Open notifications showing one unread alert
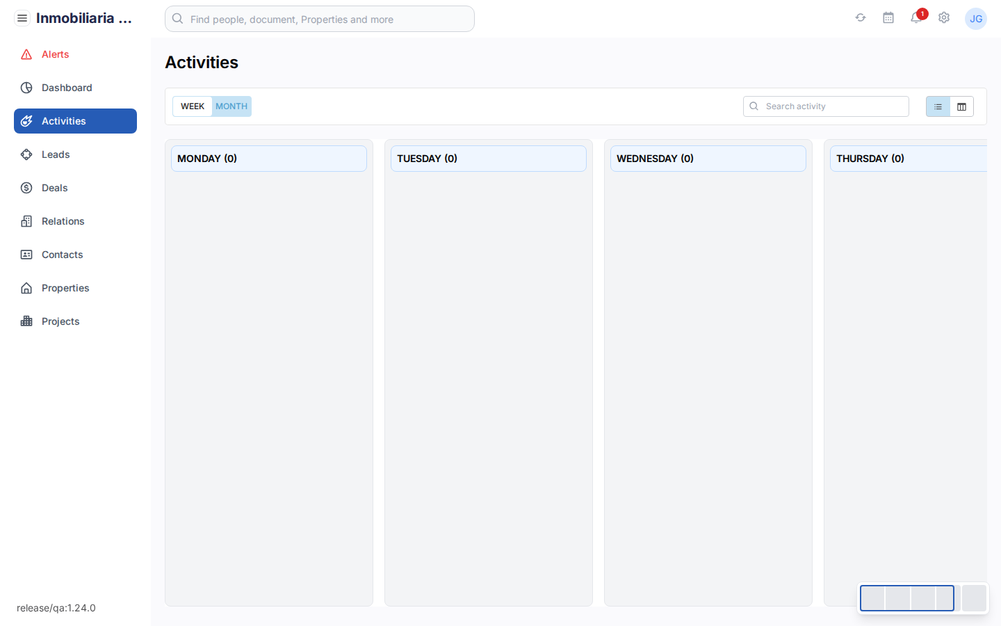Screen dimensions: 1001x626 (915, 18)
